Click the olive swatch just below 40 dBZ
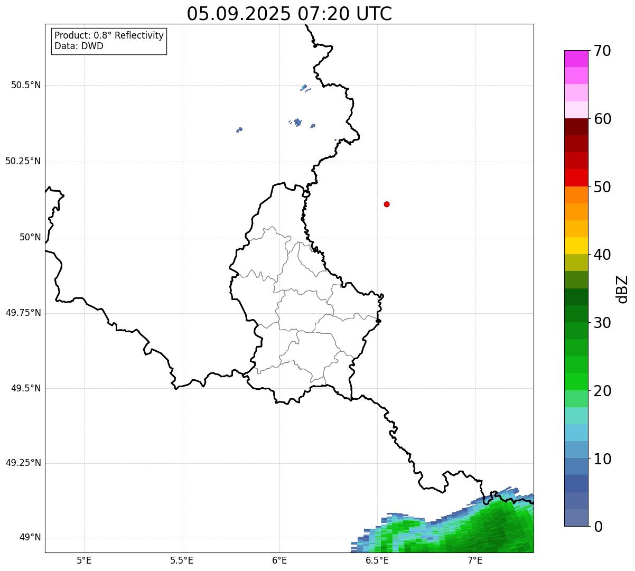 [x=576, y=263]
